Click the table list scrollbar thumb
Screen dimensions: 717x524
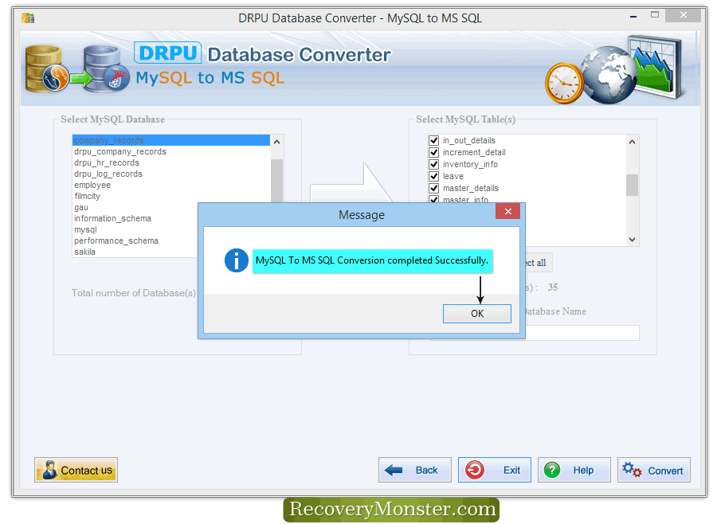(x=632, y=185)
